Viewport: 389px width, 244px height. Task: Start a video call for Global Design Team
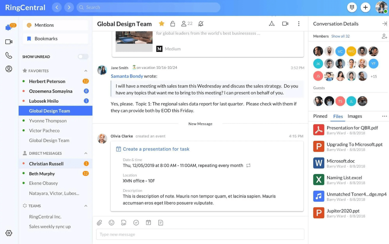pyautogui.click(x=285, y=24)
